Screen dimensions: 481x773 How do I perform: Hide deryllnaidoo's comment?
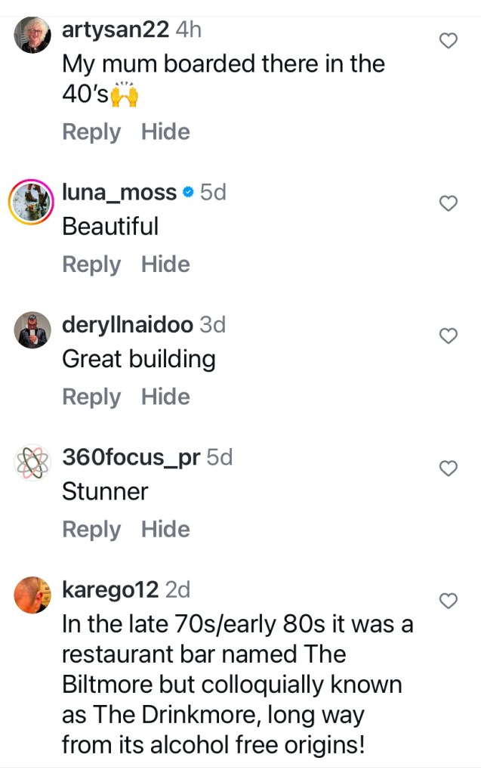click(x=165, y=397)
